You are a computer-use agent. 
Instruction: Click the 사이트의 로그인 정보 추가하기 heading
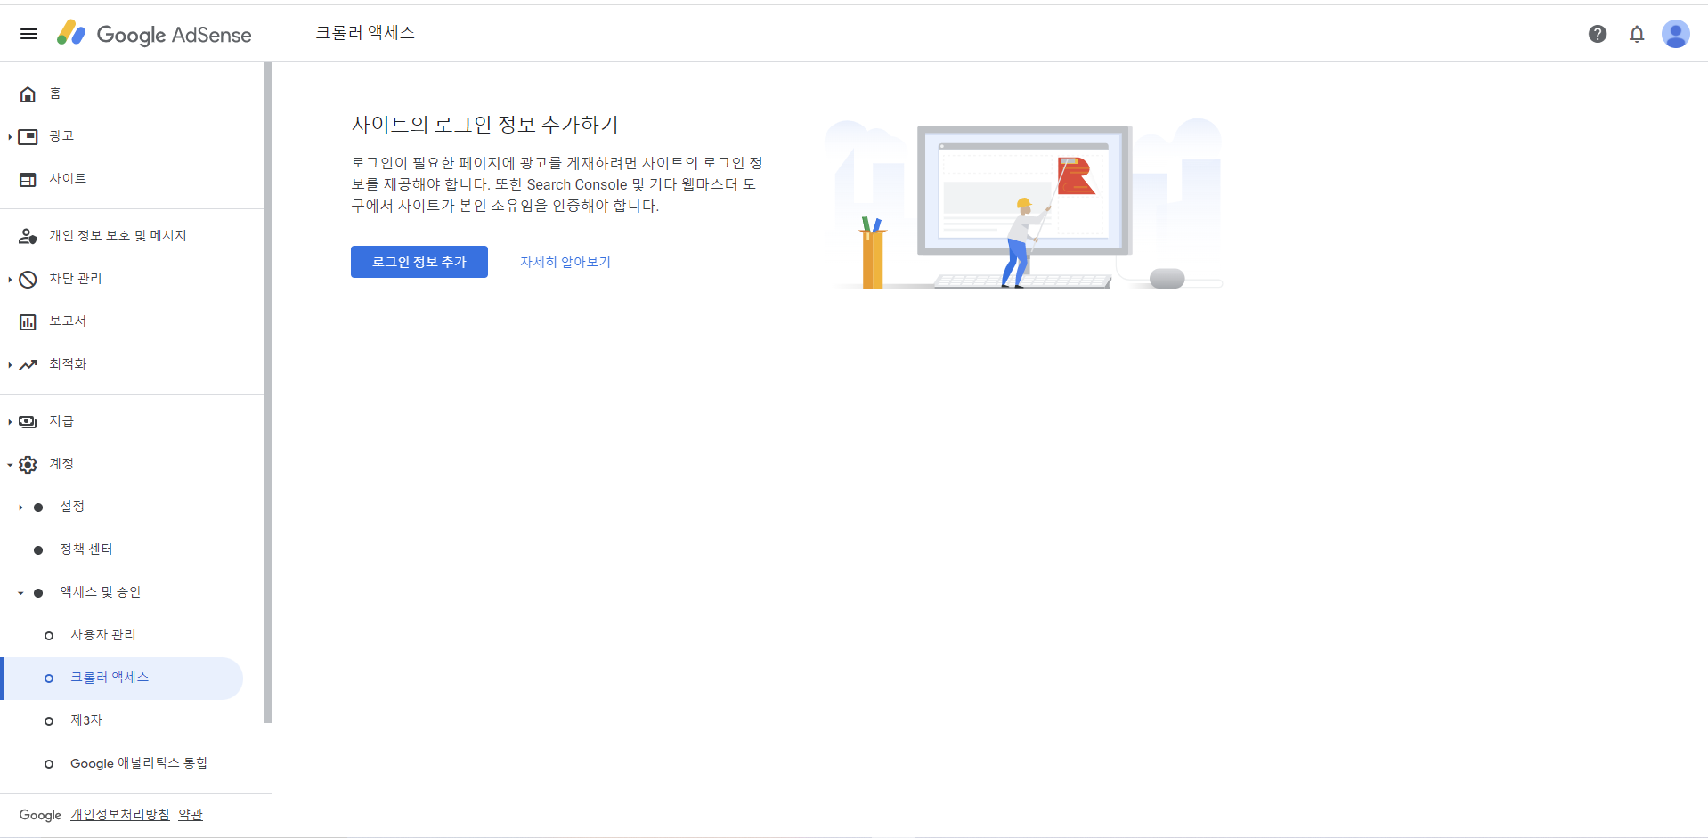click(x=485, y=125)
